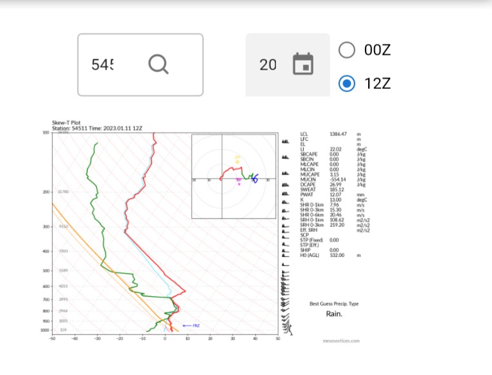Open the calendar date picker icon

302,64
